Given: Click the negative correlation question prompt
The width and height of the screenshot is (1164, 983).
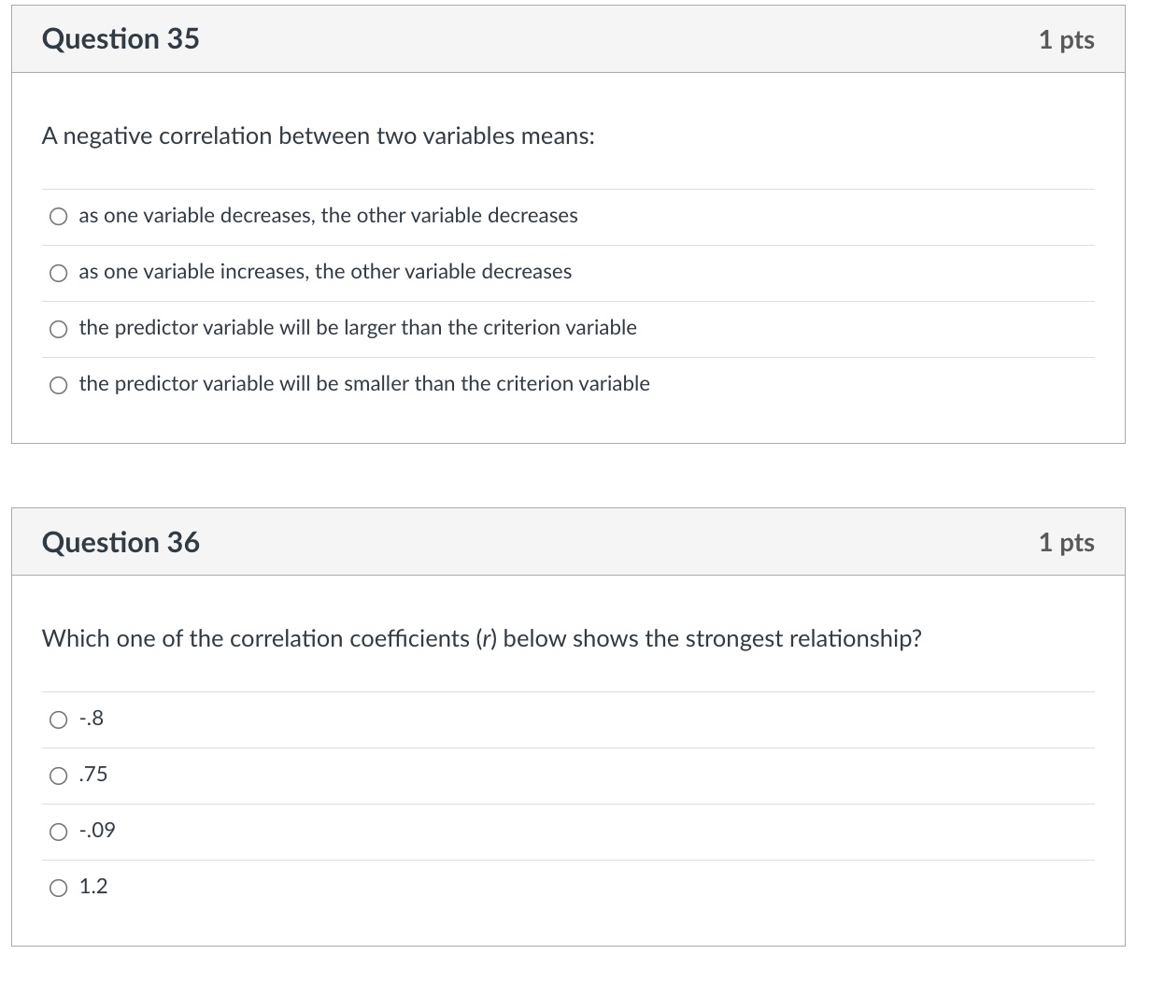Looking at the screenshot, I should coord(318,136).
